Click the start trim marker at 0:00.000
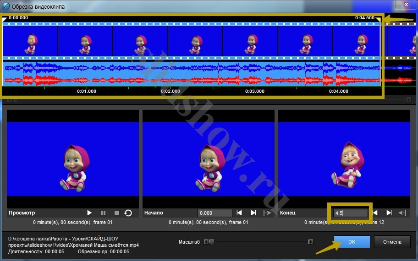 click(x=4, y=19)
